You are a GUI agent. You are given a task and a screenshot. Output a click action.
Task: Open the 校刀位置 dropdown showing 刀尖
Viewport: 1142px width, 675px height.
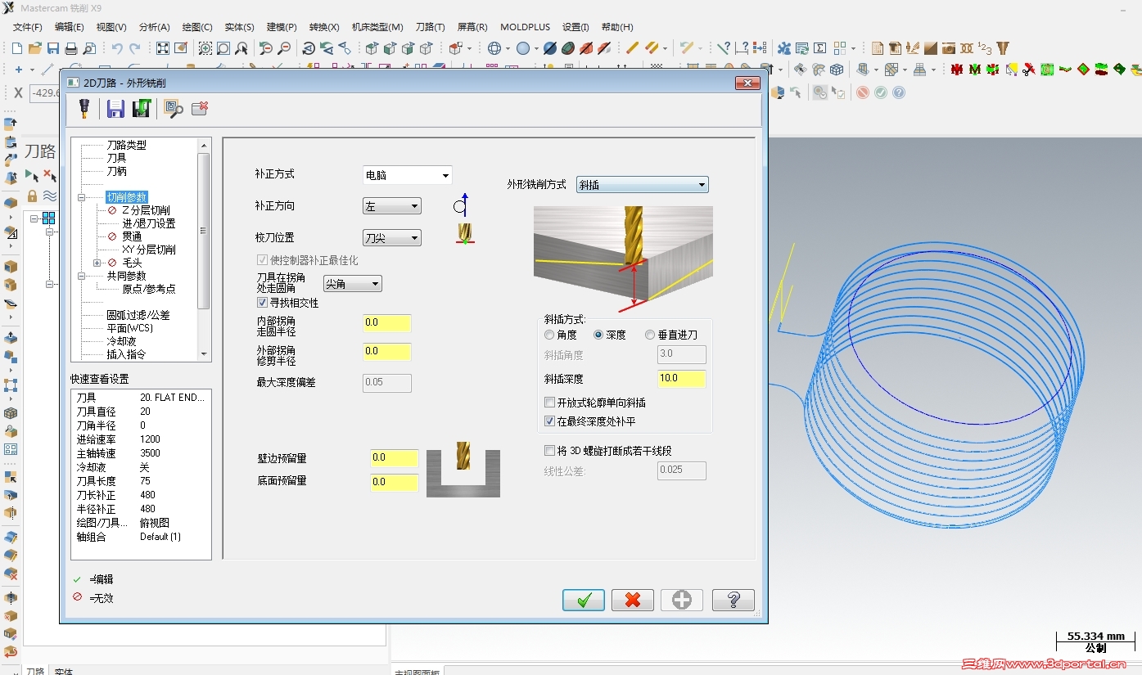tap(391, 238)
